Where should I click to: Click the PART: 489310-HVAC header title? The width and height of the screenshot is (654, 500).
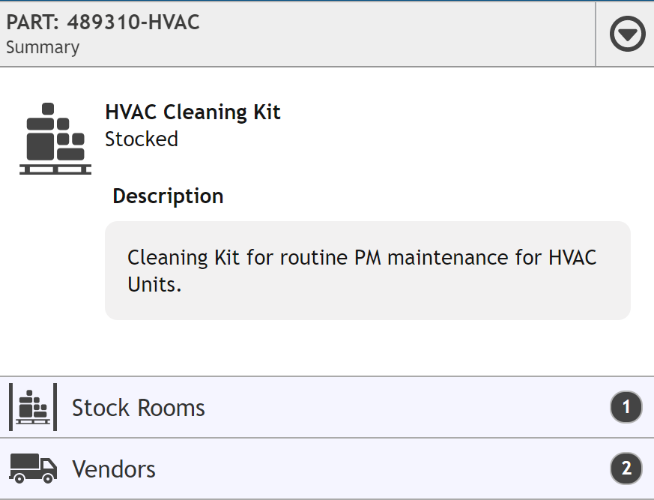pyautogui.click(x=103, y=22)
